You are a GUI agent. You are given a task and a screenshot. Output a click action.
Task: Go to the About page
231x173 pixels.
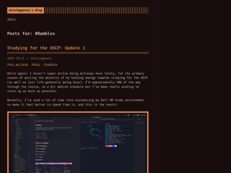point(12,19)
